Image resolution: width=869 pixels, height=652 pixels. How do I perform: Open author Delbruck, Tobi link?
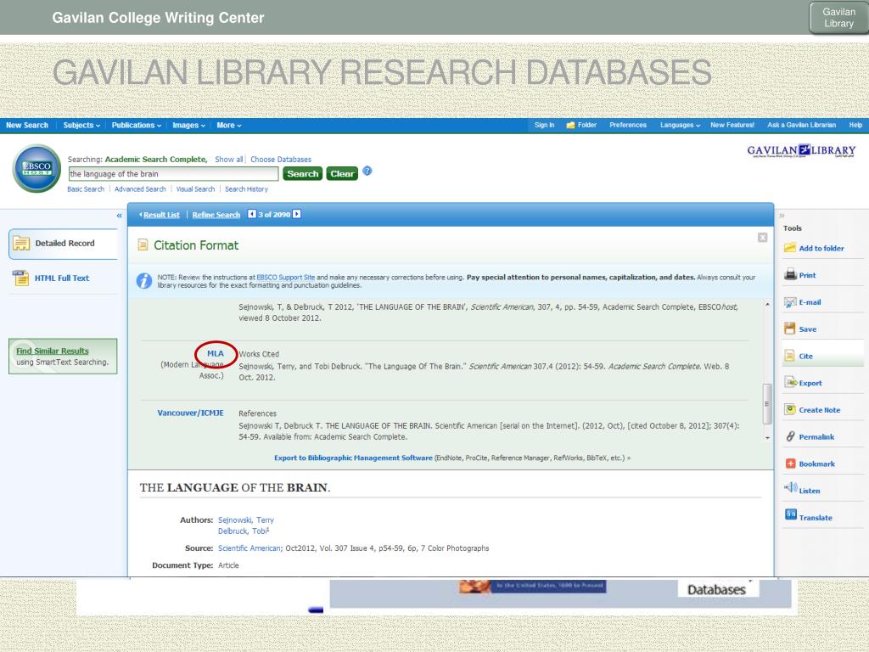pos(242,531)
